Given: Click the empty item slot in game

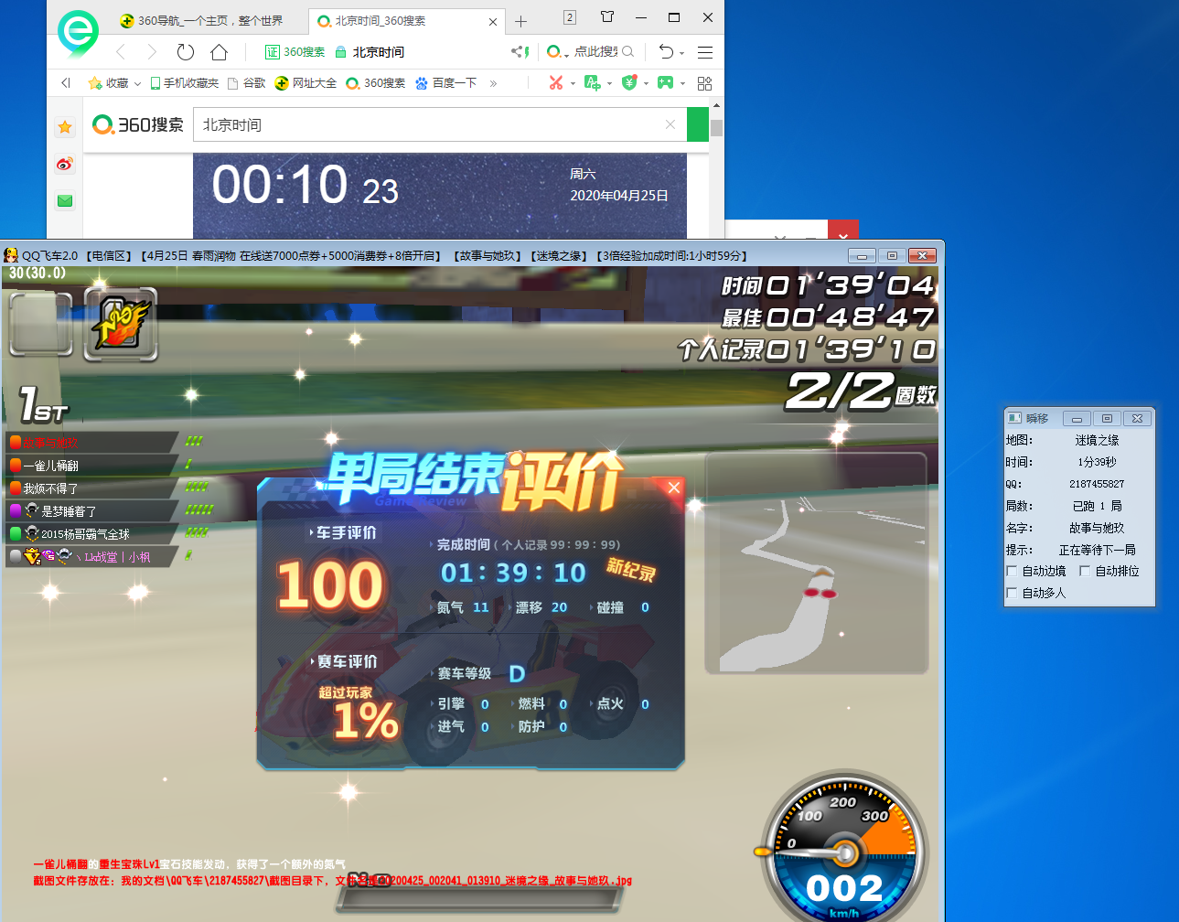Looking at the screenshot, I should coord(40,323).
